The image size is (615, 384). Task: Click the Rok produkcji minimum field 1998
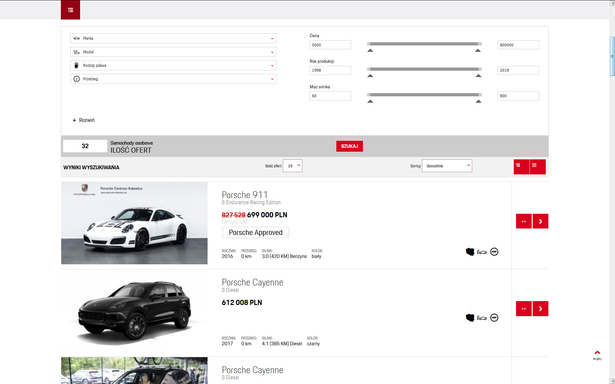[x=330, y=70]
